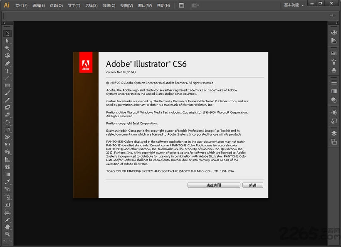Select the Type tool
Image resolution: width=341 pixels, height=247 pixels.
click(7, 71)
